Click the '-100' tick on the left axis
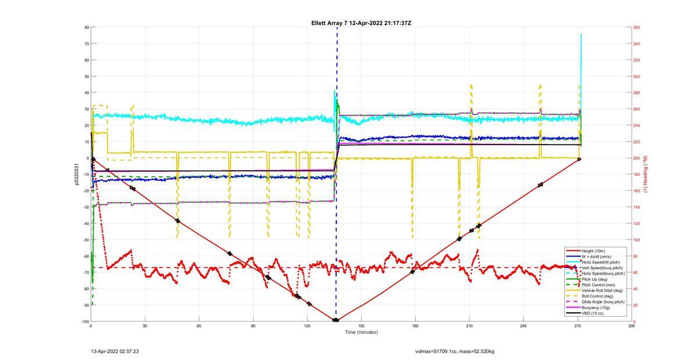The width and height of the screenshot is (698, 361). click(84, 322)
